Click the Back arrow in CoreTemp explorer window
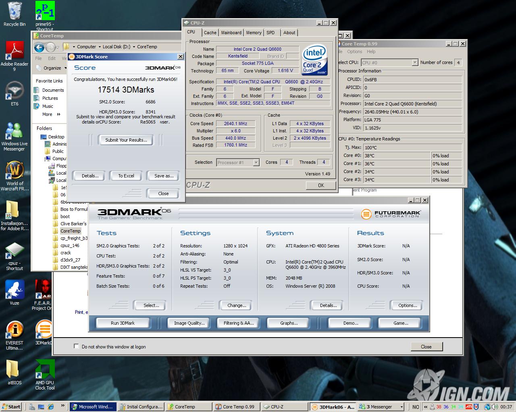The height and width of the screenshot is (412, 516). [x=39, y=47]
